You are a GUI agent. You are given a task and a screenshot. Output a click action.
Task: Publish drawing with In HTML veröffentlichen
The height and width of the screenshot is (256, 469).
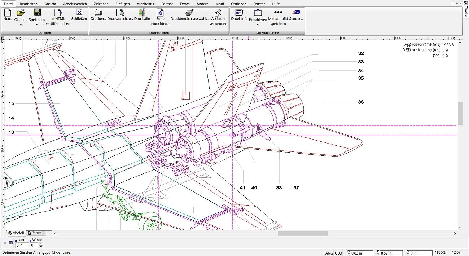pyautogui.click(x=58, y=17)
